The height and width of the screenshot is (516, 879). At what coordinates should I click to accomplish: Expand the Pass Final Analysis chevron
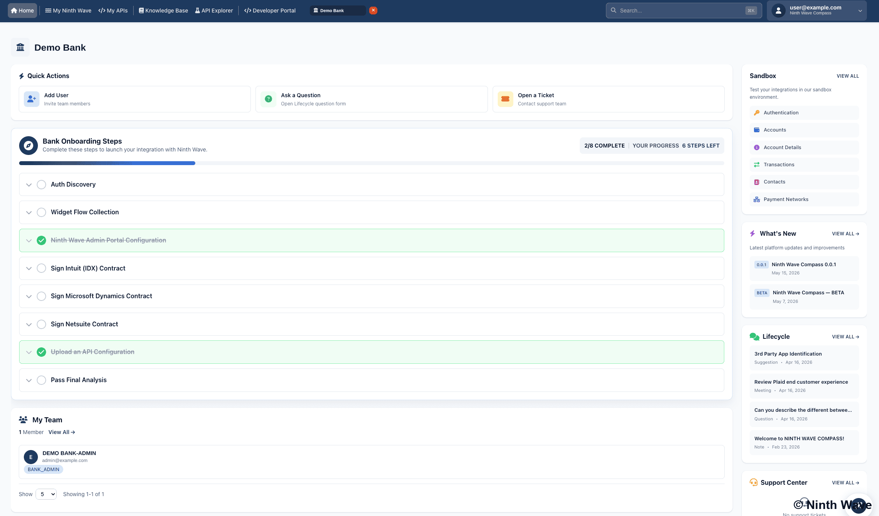point(29,380)
